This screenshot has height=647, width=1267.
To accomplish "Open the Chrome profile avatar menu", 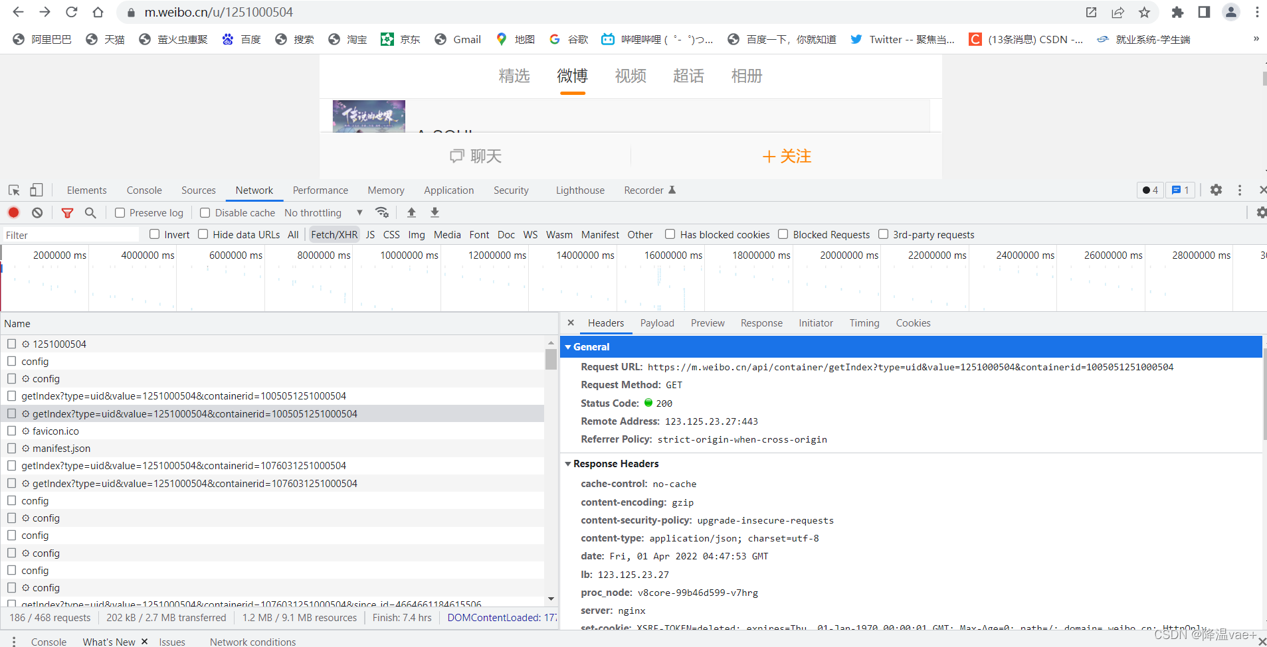I will 1230,12.
